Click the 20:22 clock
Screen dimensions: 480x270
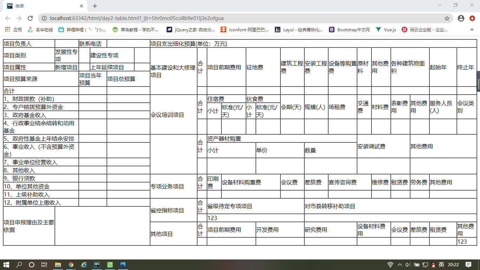pos(454,265)
